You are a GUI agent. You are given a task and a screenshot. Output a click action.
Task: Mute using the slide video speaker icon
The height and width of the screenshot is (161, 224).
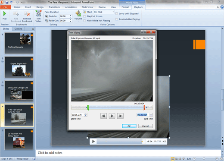164,141
